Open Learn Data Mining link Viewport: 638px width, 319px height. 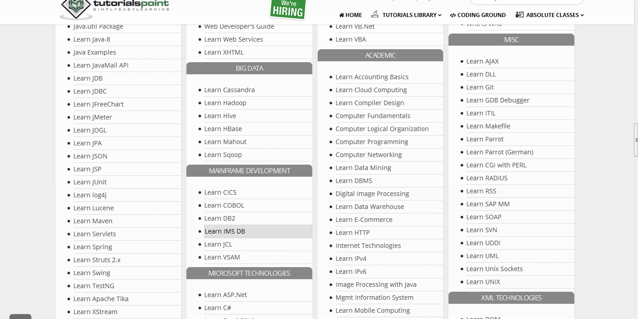click(363, 168)
